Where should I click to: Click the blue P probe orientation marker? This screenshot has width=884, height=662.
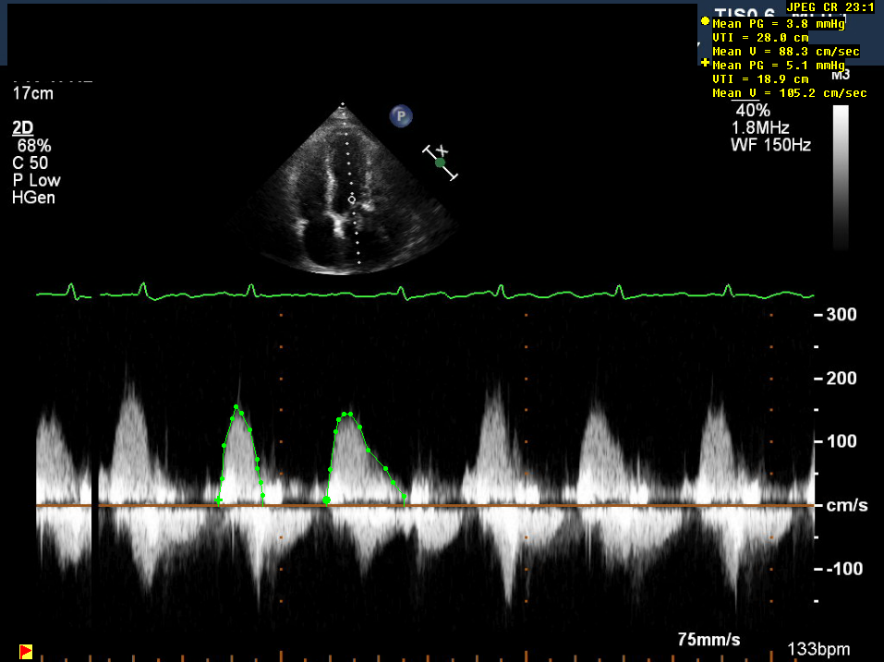pos(400,115)
